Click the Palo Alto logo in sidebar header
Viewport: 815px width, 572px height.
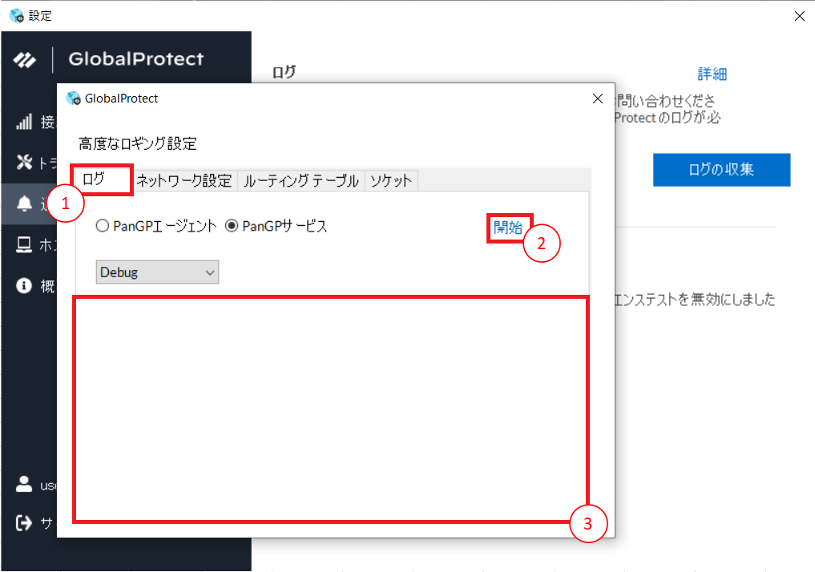[x=24, y=60]
